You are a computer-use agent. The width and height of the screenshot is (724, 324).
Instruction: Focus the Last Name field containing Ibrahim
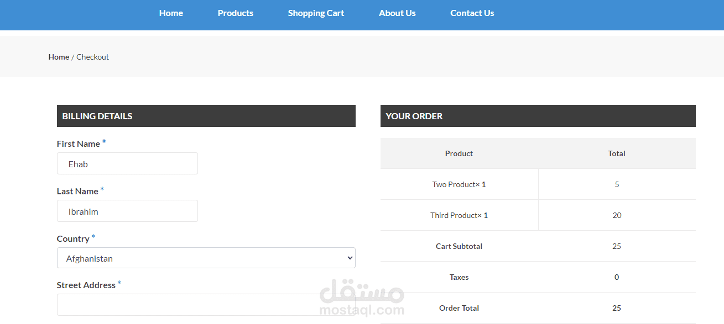coord(127,211)
